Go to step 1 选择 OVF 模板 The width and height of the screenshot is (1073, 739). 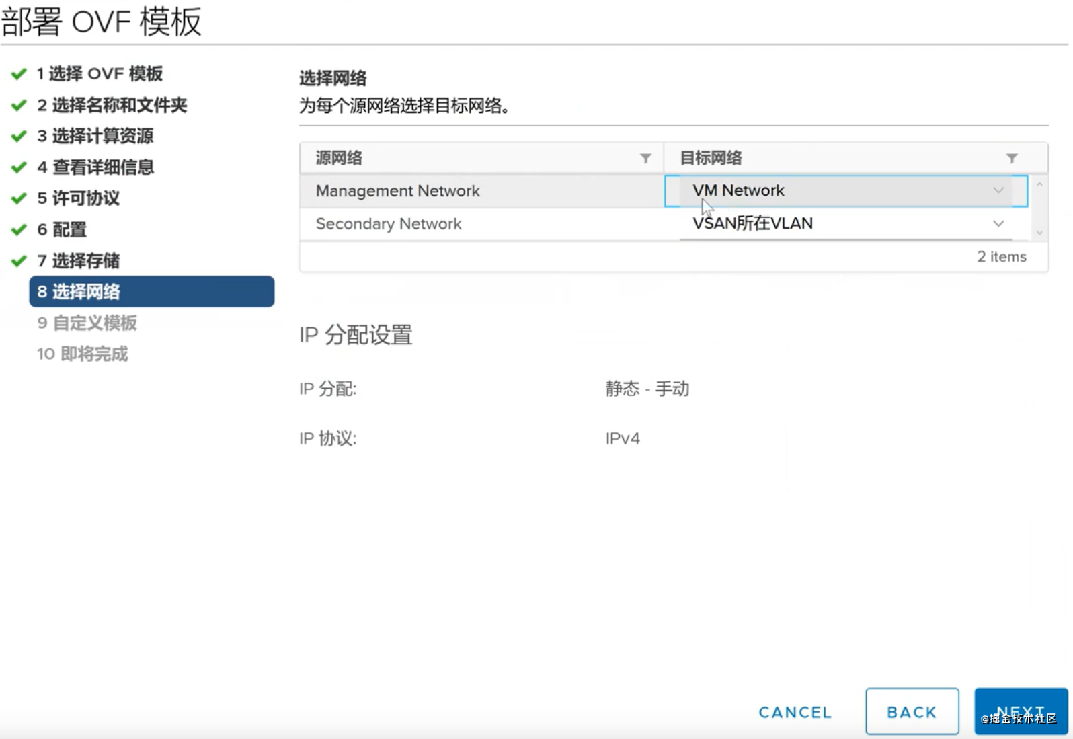click(100, 74)
